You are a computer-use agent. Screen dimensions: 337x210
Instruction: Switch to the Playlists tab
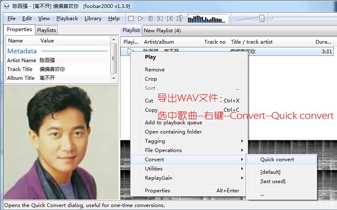46,30
